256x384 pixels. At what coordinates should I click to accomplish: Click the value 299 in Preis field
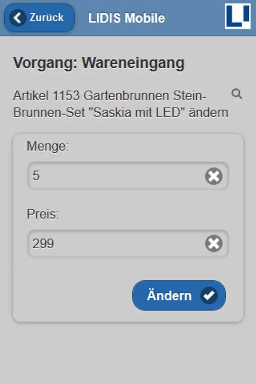tap(43, 244)
